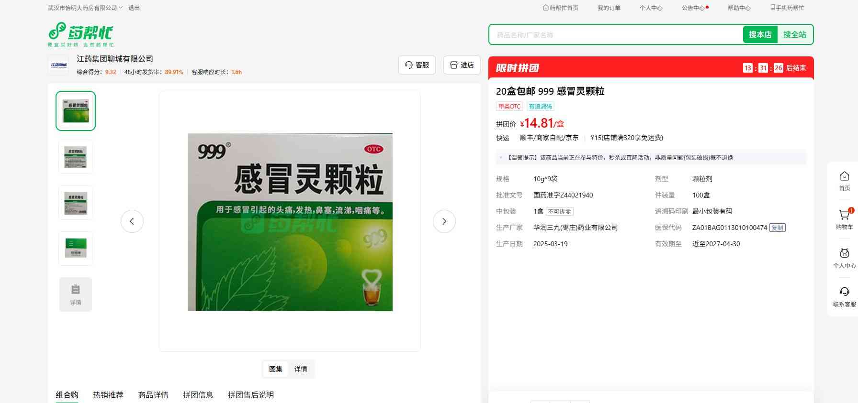Screen dimensions: 858x403
Task: Copy the medical insurance code with 复制
Action: tap(777, 228)
